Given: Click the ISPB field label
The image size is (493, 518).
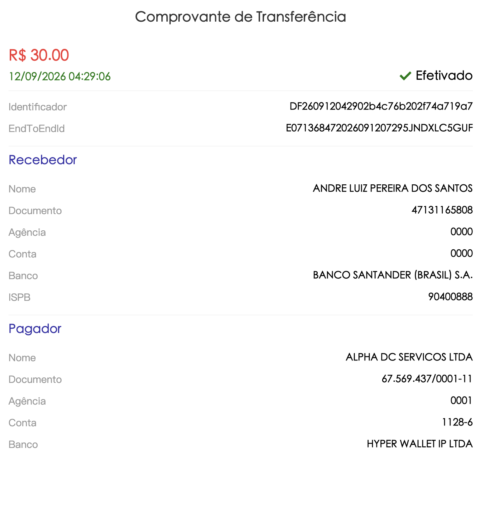Looking at the screenshot, I should [x=19, y=297].
